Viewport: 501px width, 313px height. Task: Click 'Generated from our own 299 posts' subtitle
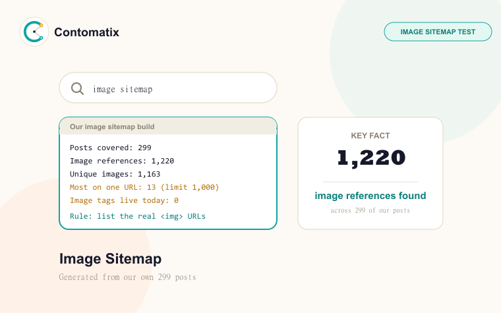[x=127, y=277]
